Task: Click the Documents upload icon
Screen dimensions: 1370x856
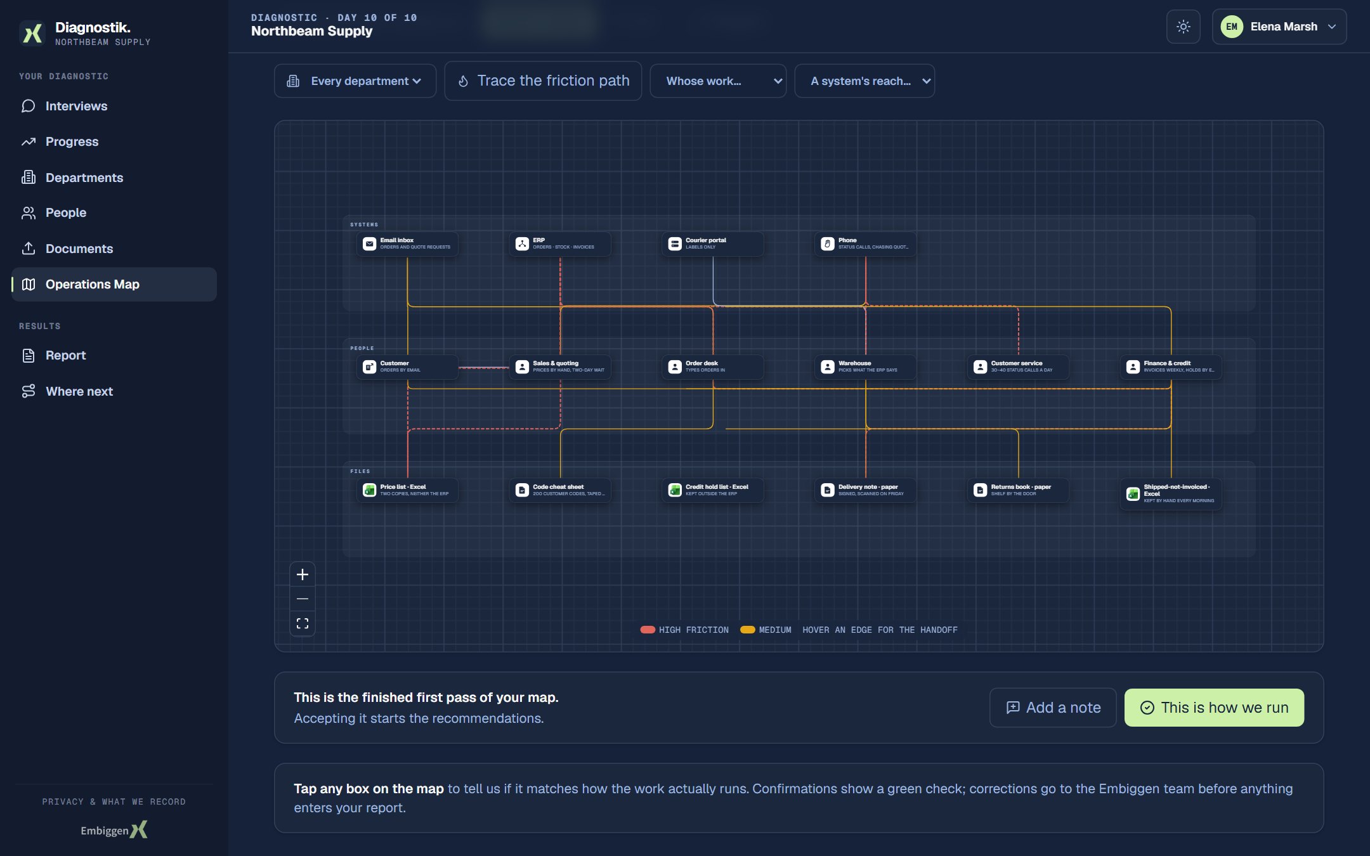Action: [29, 249]
